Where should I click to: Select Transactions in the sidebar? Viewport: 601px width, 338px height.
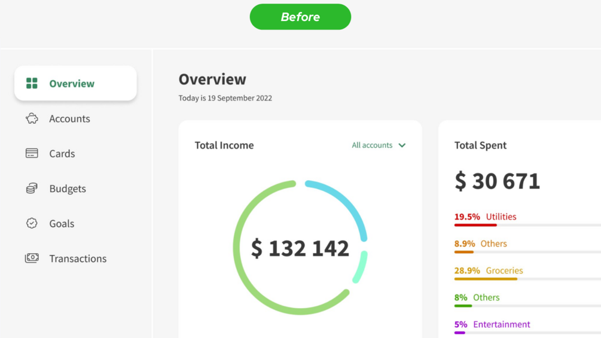78,258
